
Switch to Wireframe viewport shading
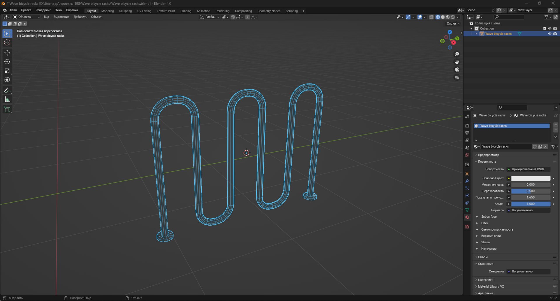tap(438, 17)
